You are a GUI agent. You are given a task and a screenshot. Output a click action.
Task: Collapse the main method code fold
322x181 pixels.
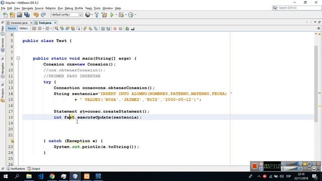[x=18, y=58]
